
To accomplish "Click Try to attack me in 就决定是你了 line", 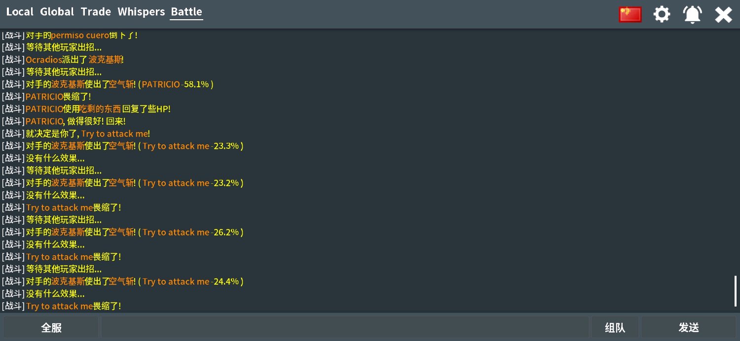I will (x=115, y=134).
